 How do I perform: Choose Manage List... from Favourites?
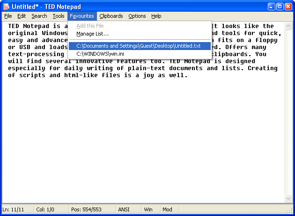[140, 34]
